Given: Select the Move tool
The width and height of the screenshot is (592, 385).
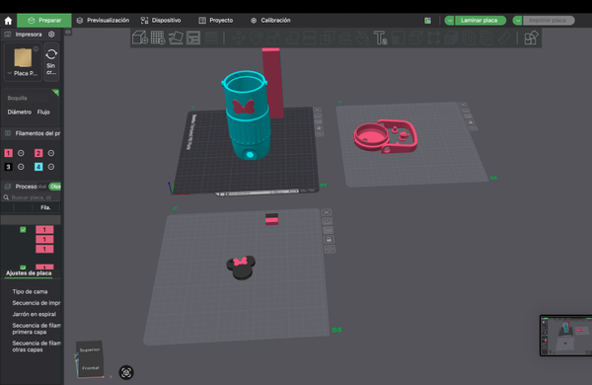Looking at the screenshot, I should (x=238, y=38).
